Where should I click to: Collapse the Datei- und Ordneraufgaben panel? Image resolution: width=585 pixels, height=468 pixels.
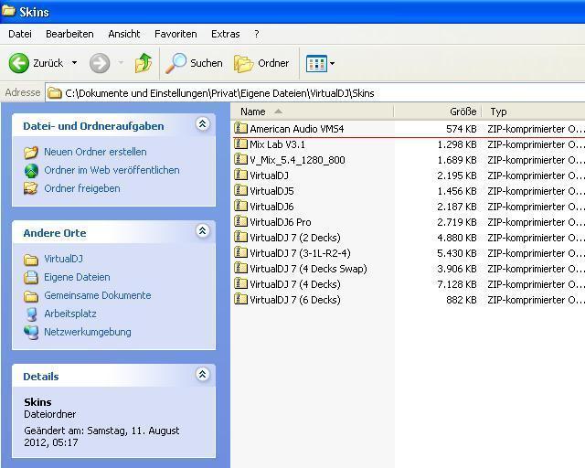pos(202,125)
